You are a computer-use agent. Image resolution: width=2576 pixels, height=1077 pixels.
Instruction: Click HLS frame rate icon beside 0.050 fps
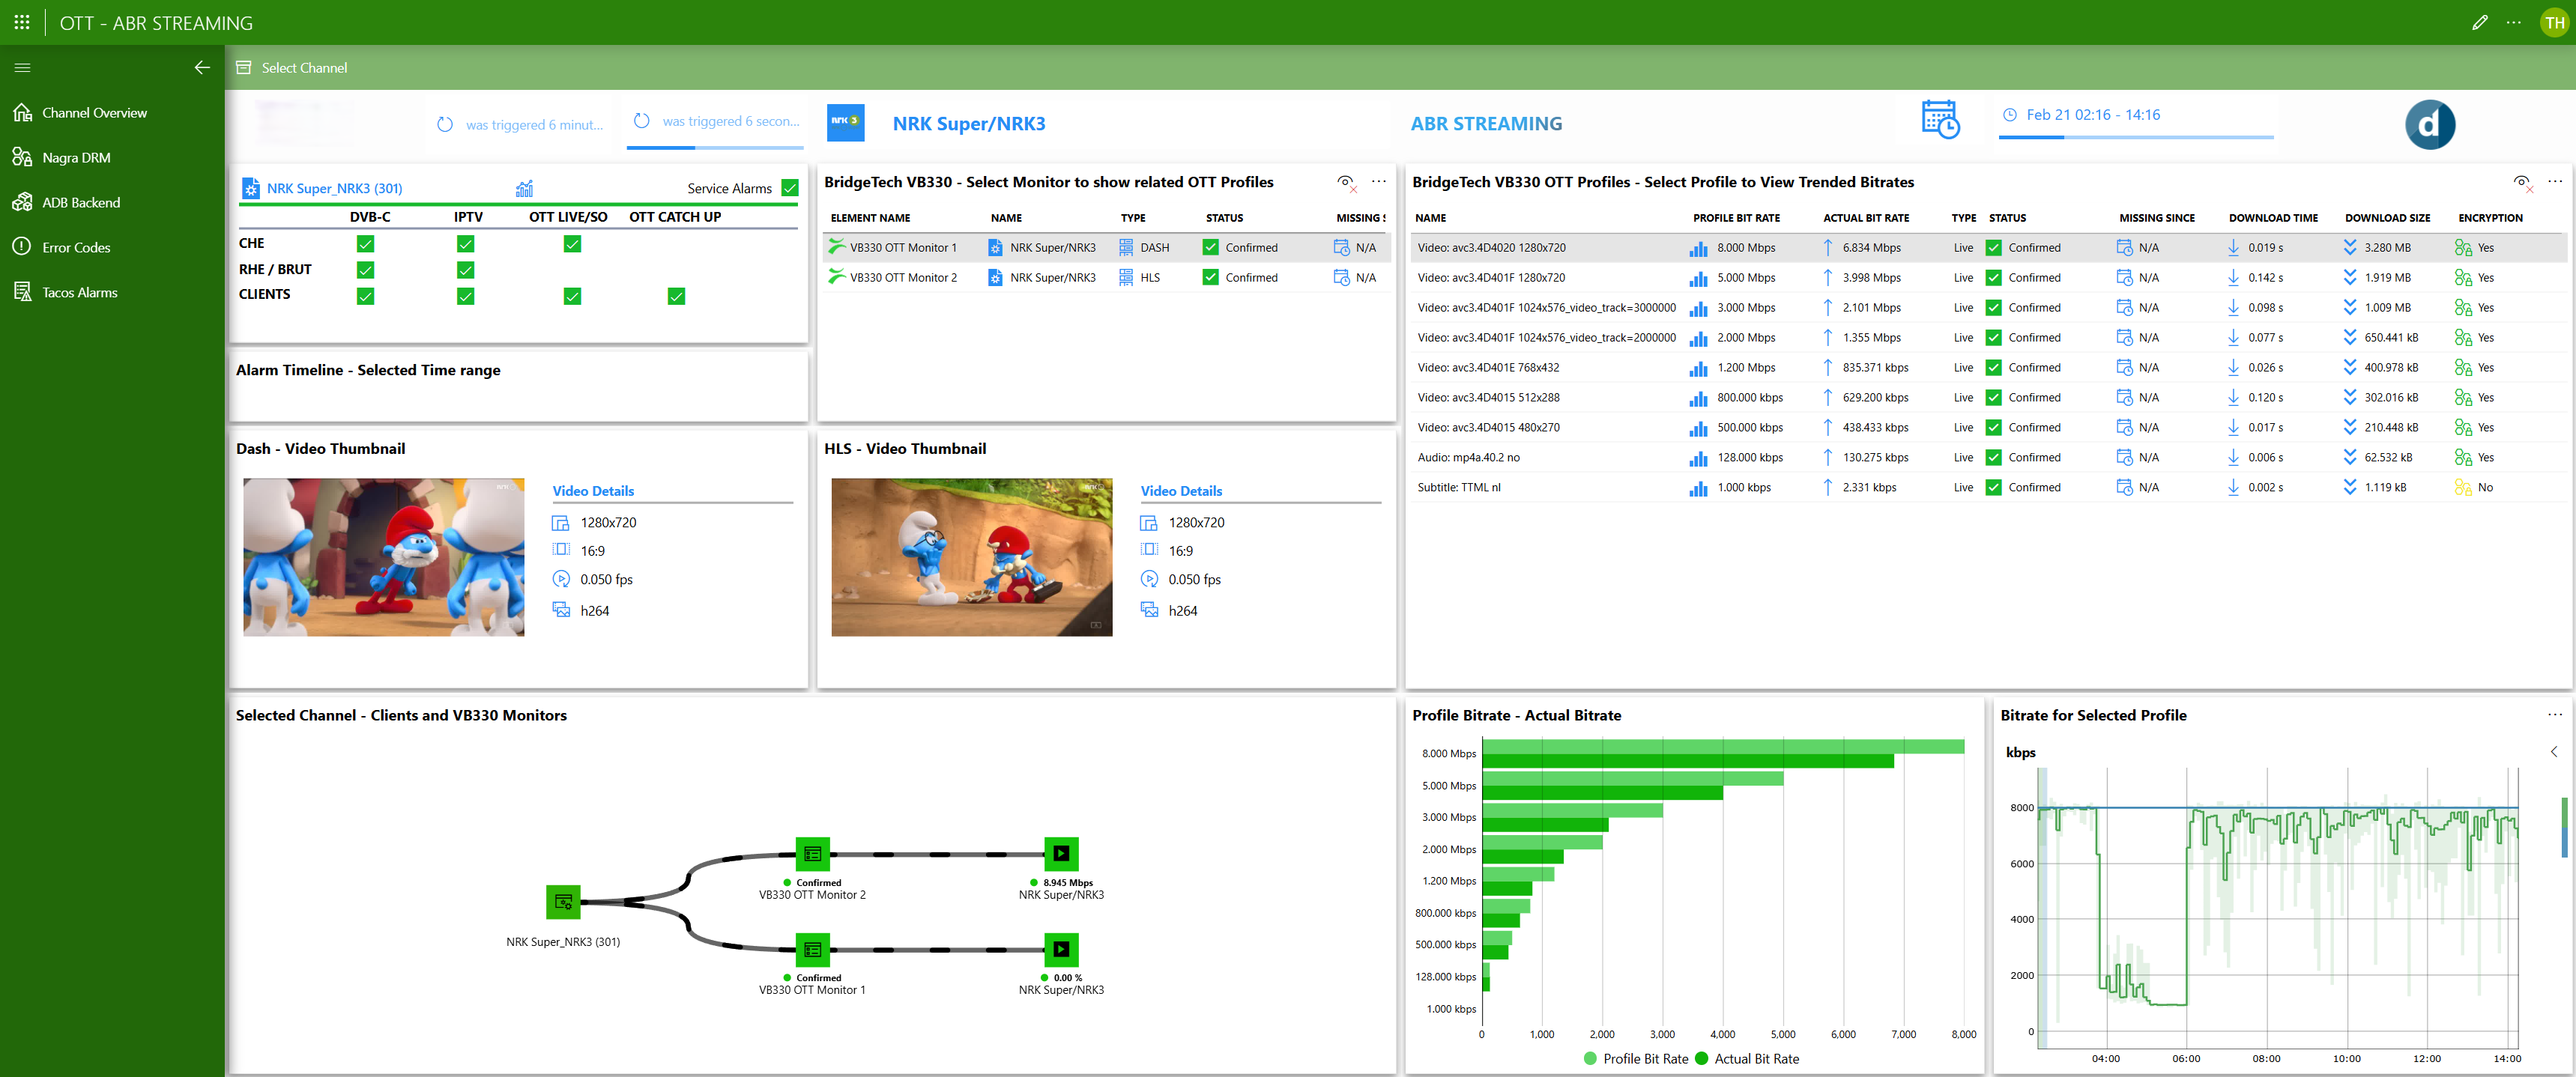tap(1150, 580)
